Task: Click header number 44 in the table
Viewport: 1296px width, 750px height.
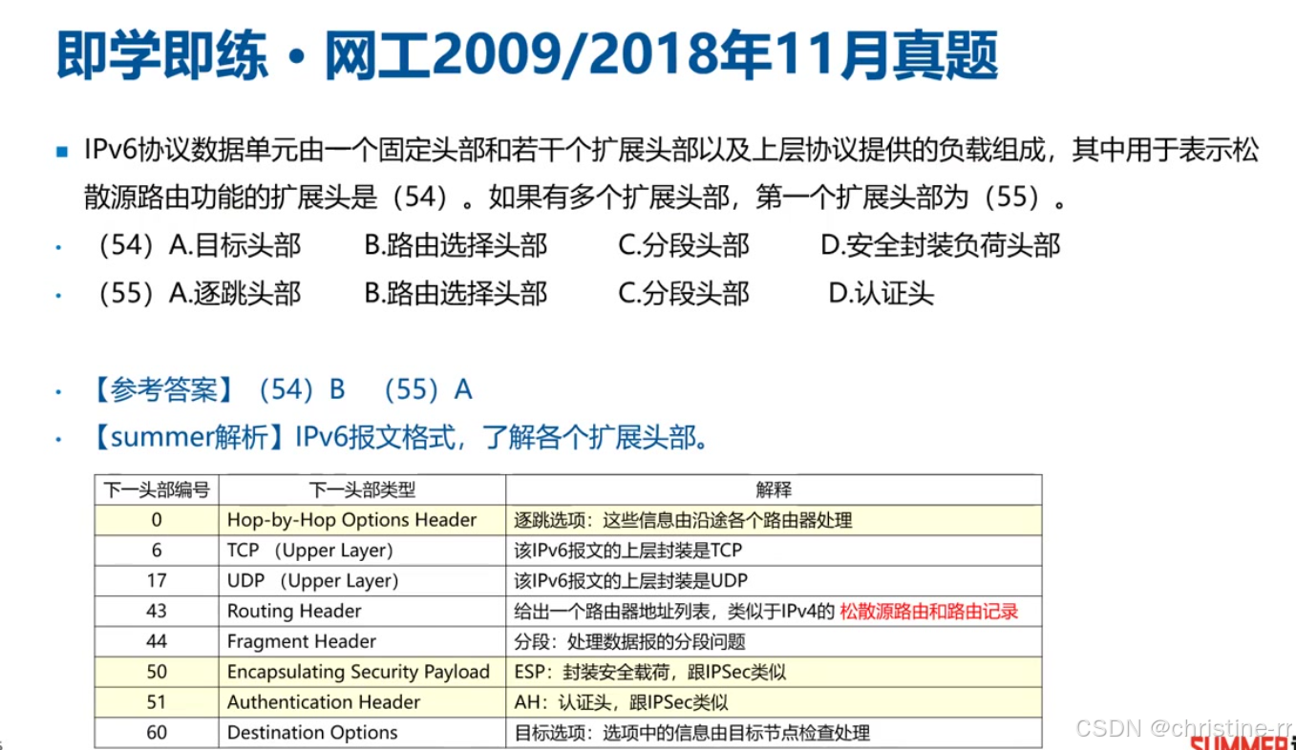Action: coord(157,642)
